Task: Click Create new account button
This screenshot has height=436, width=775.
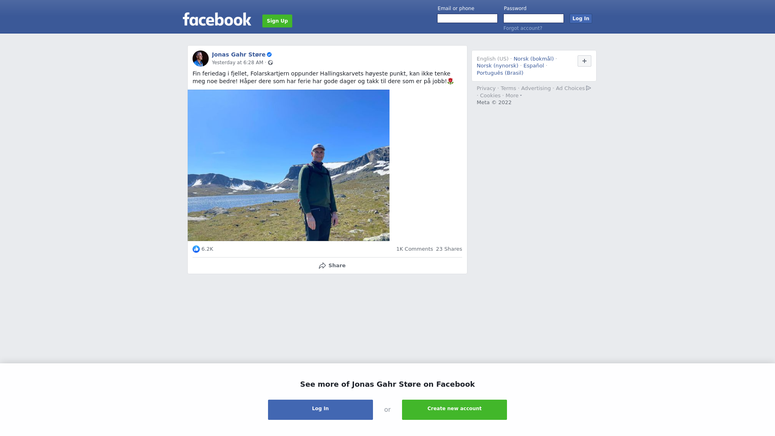Action: pos(455,410)
